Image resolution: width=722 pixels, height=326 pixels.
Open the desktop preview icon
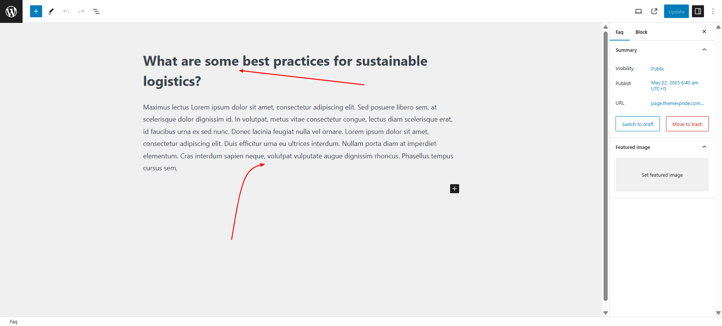[x=639, y=11]
